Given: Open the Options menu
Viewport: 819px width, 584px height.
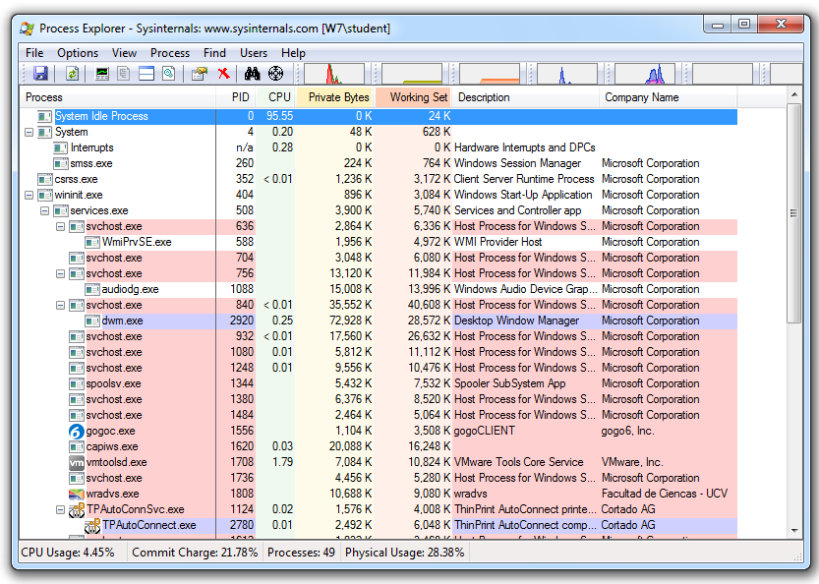Looking at the screenshot, I should (x=78, y=53).
